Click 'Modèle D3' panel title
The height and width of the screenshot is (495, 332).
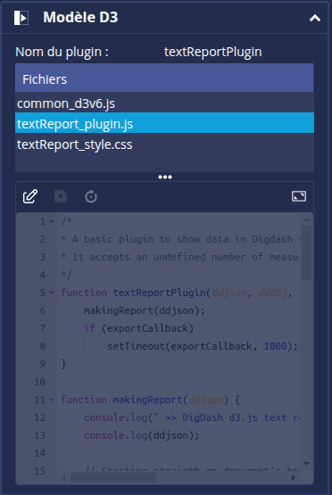[80, 17]
